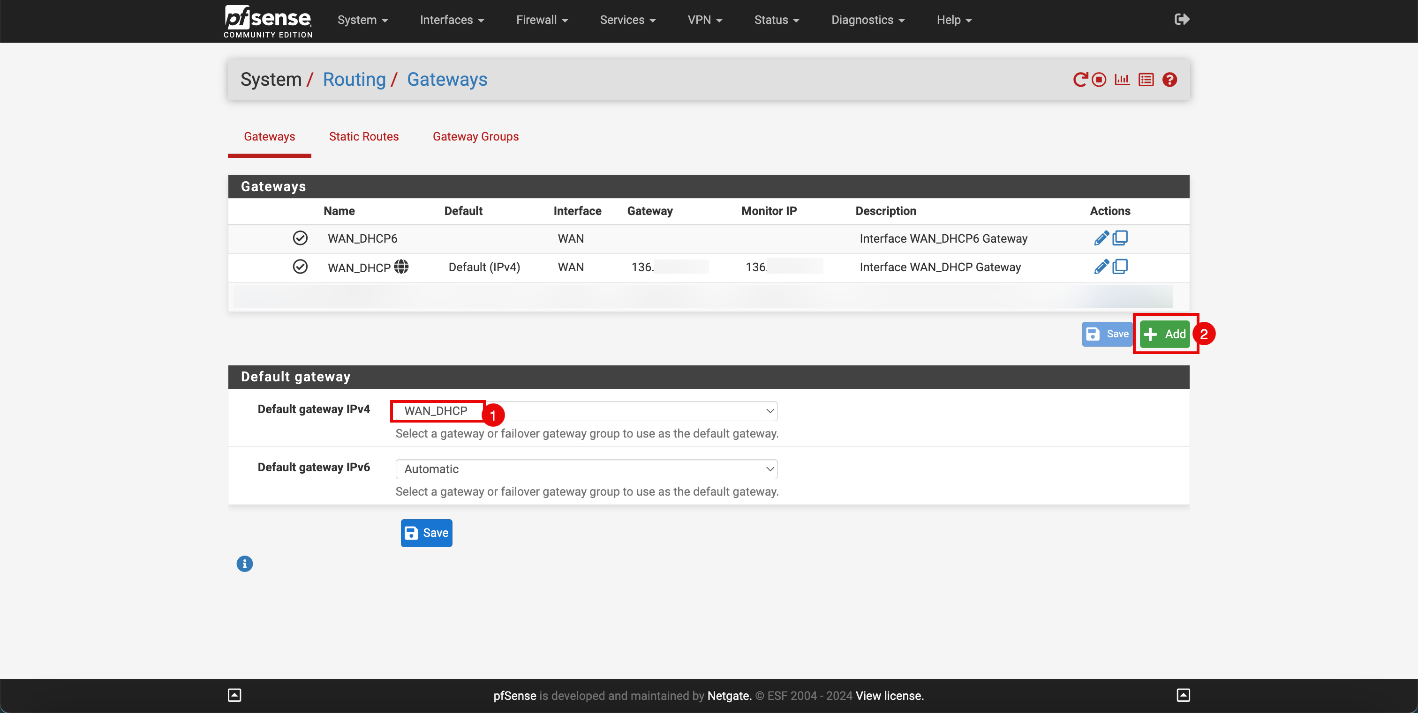Edit the WAN_DHCP6 gateway pencil icon
The height and width of the screenshot is (713, 1418).
[x=1101, y=238]
